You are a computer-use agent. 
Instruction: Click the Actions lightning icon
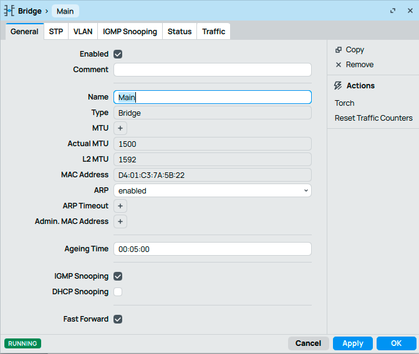[339, 86]
